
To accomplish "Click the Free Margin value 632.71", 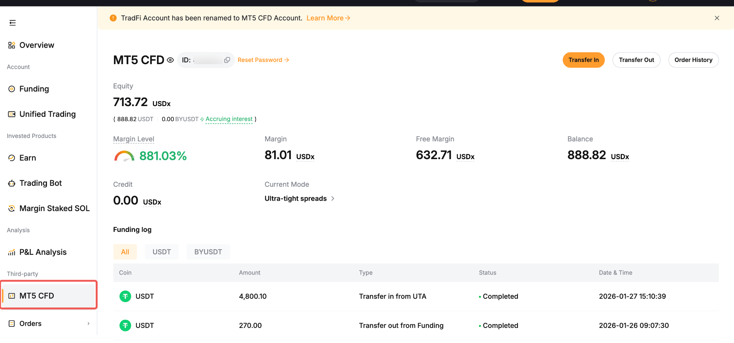I will click(434, 155).
